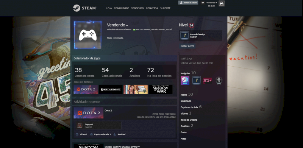
Task: Click the Brazil flag icon
Action: (x=134, y=30)
